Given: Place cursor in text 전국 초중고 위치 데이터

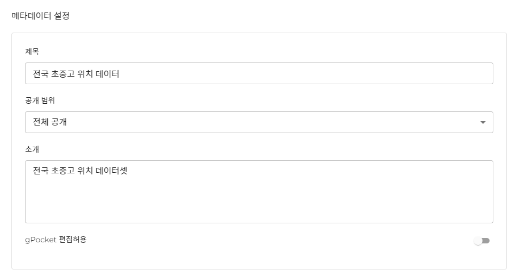Looking at the screenshot, I should coord(76,73).
